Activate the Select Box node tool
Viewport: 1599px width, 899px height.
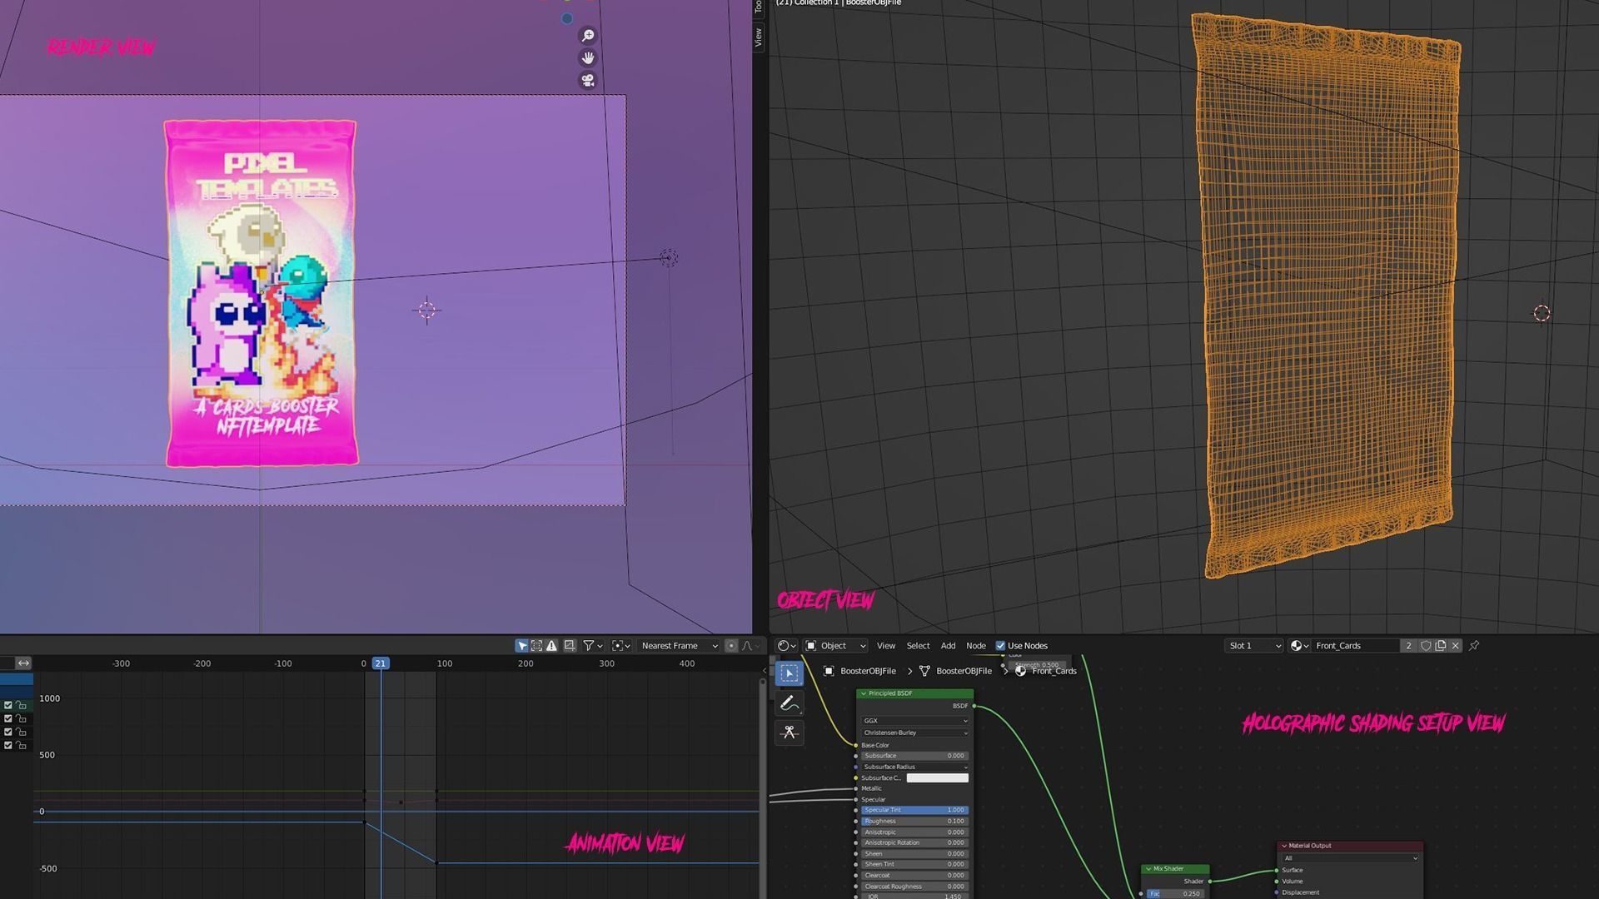(789, 673)
